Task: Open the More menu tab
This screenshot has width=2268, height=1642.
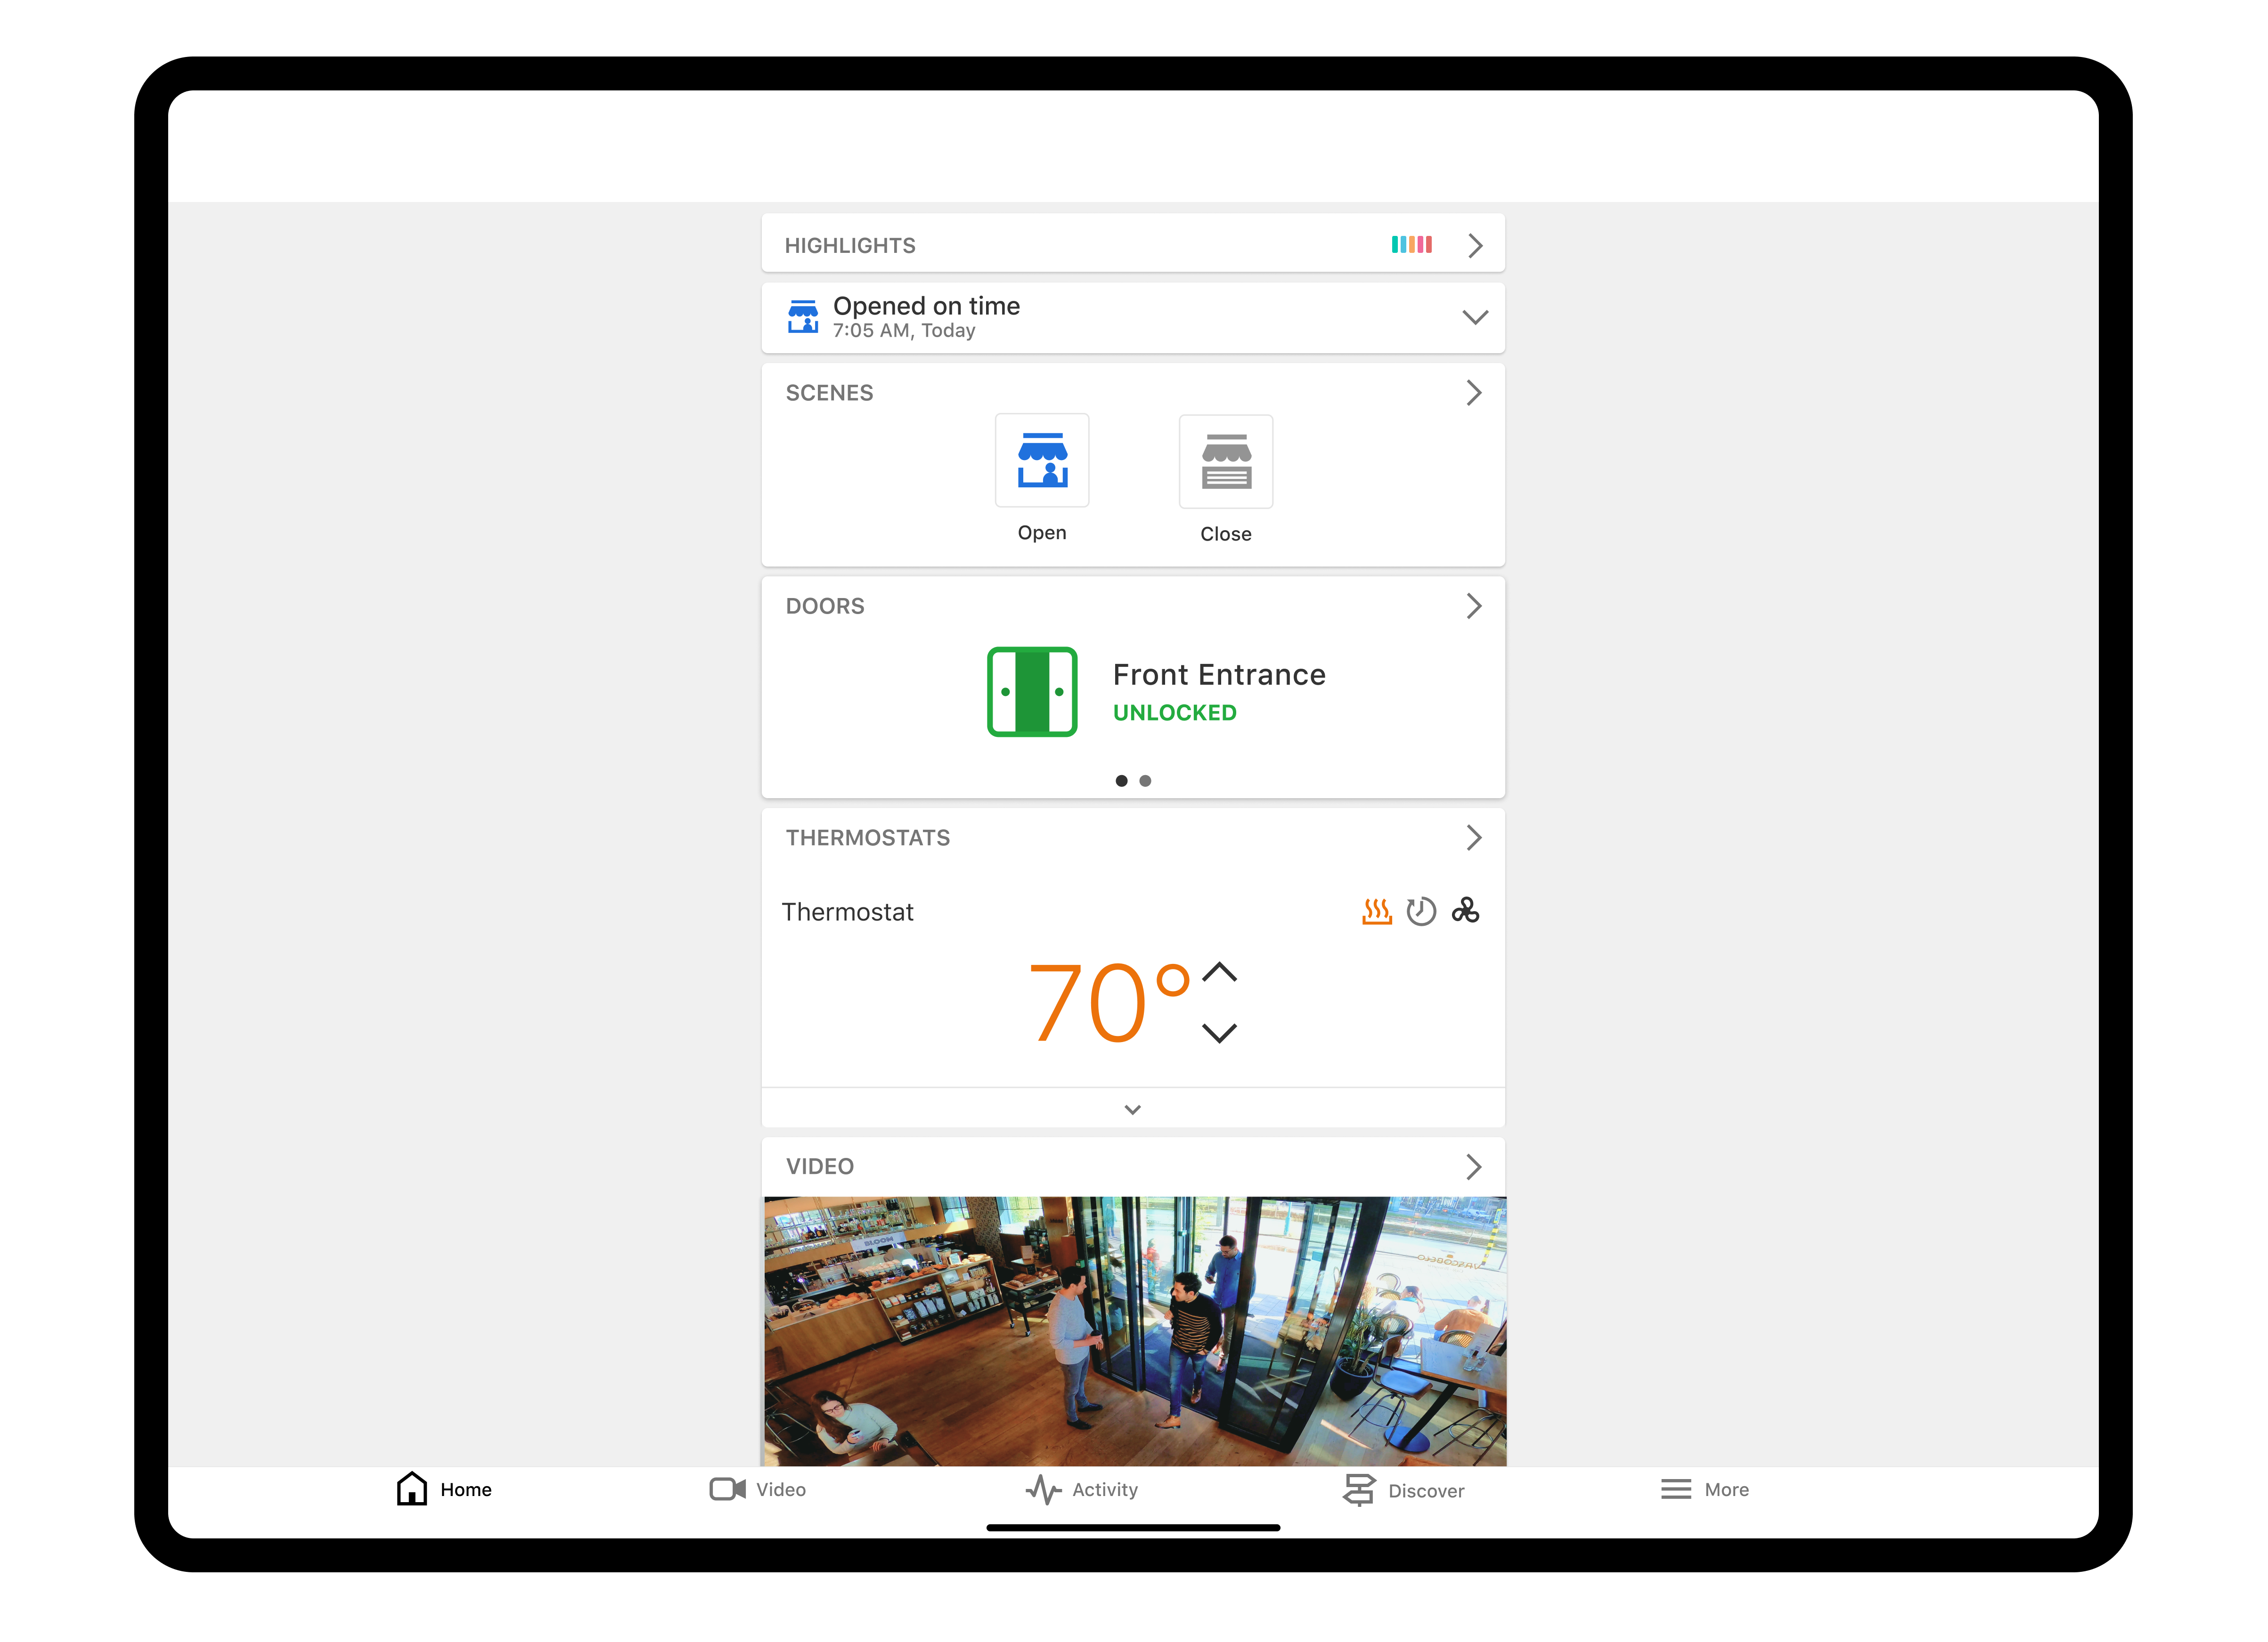Action: click(x=1704, y=1489)
